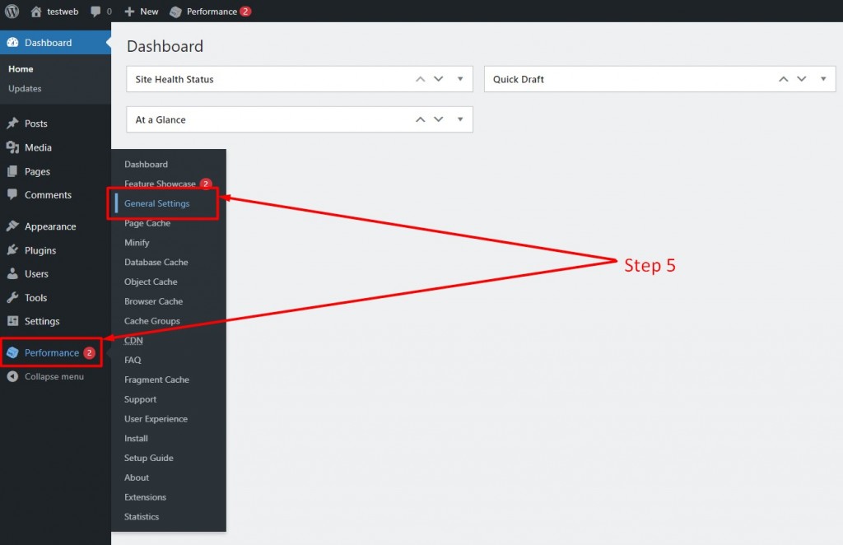
Task: Open Browser Cache submenu item
Action: [153, 301]
